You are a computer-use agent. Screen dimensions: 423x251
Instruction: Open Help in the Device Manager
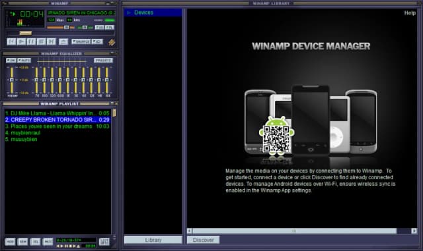[410, 13]
